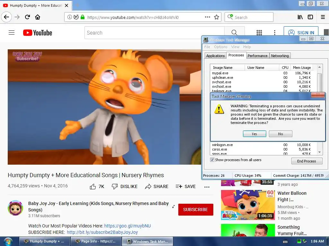Reload the page with the refresh icon
The image size is (329, 246).
coord(28,17)
